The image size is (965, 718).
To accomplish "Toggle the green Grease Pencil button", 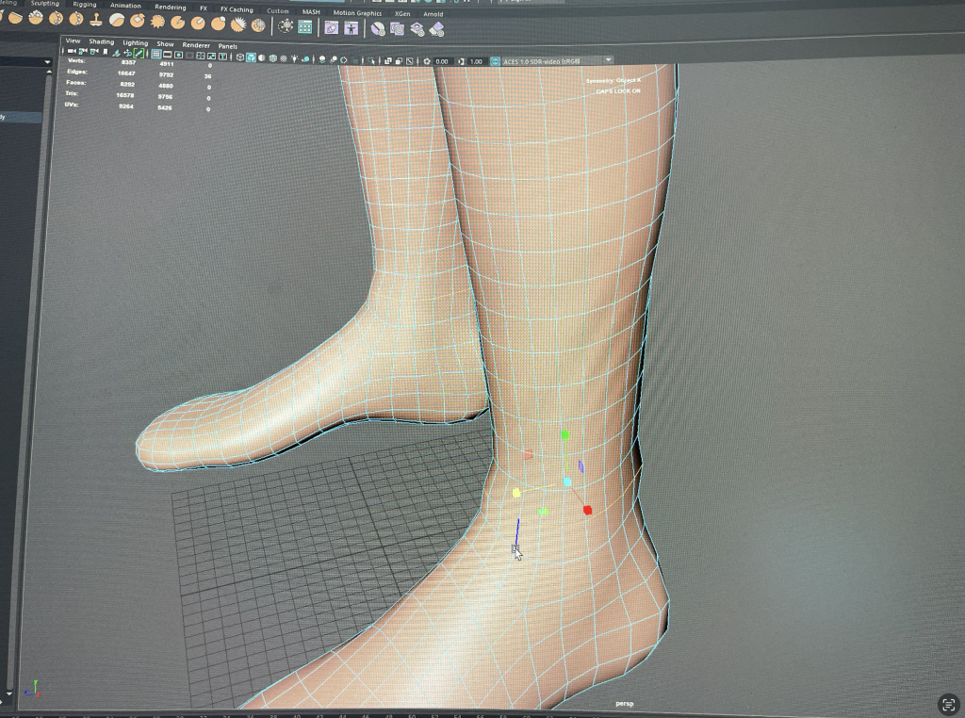I will 139,54.
